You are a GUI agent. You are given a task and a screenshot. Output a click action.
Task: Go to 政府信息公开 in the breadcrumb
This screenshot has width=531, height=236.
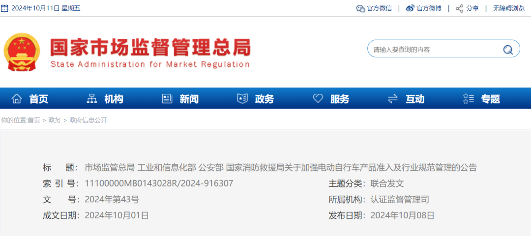click(88, 120)
